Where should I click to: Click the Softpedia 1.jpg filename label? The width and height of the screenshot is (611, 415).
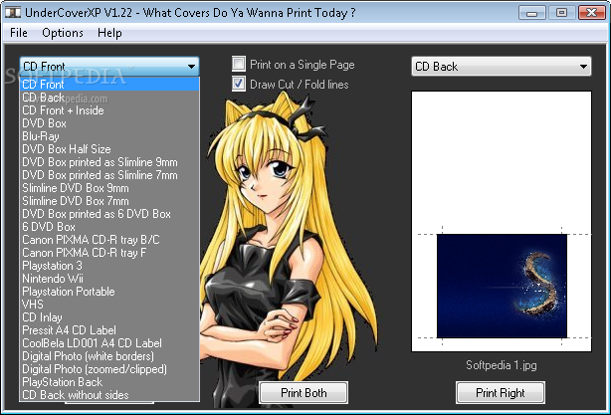coord(502,365)
